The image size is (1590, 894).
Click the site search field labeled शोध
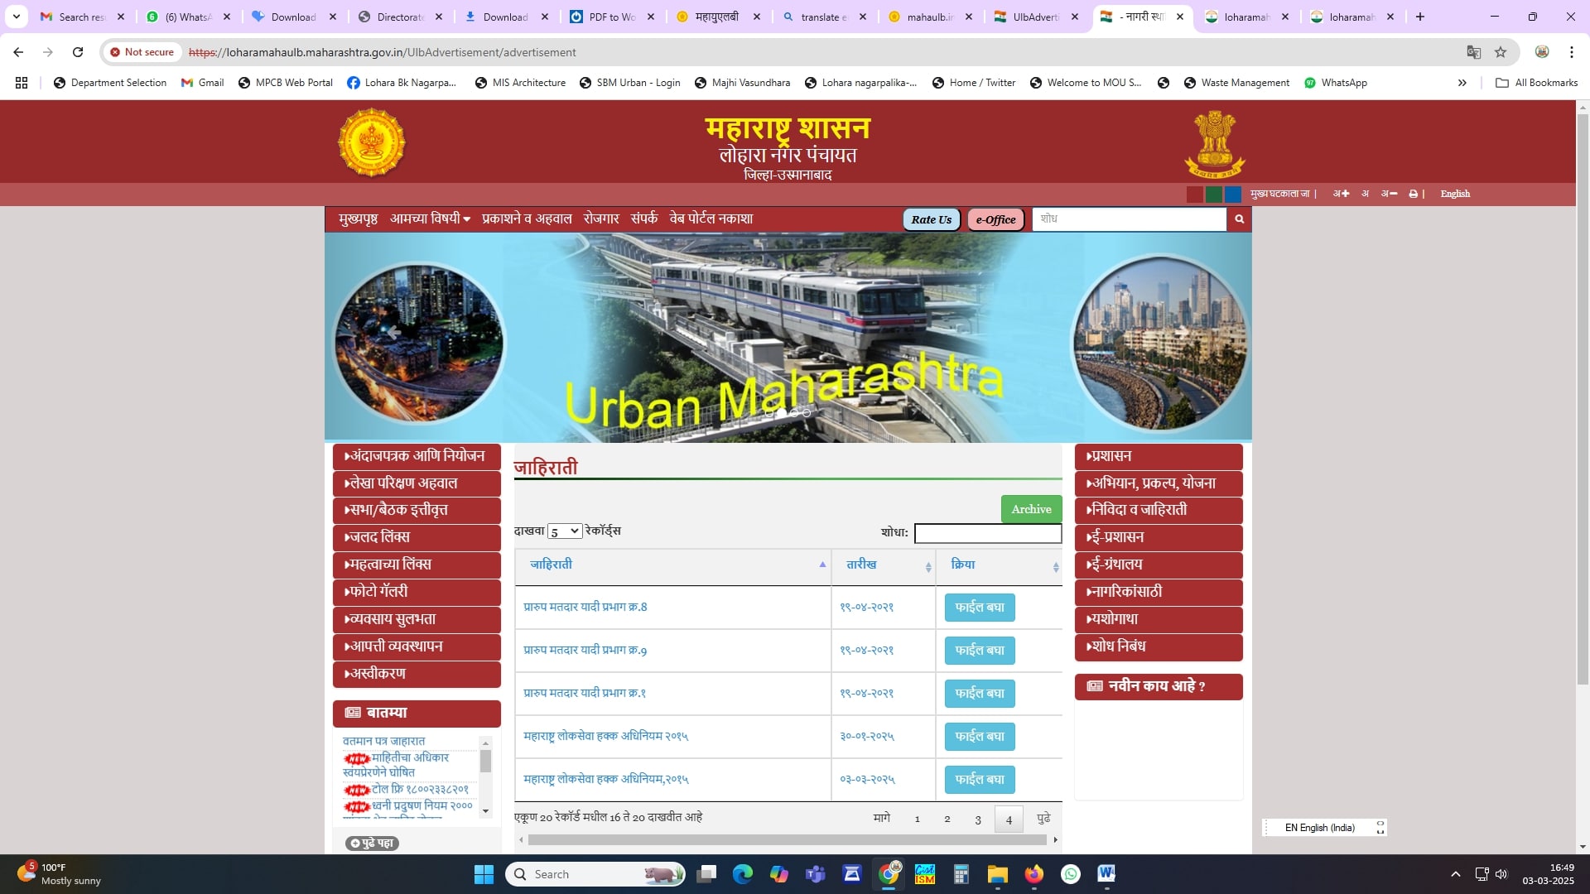(1130, 219)
